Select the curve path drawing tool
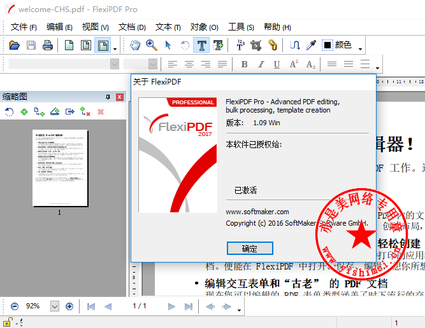The image size is (425, 328). [x=294, y=45]
